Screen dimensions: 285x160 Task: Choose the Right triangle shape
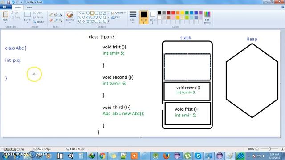click(79, 17)
